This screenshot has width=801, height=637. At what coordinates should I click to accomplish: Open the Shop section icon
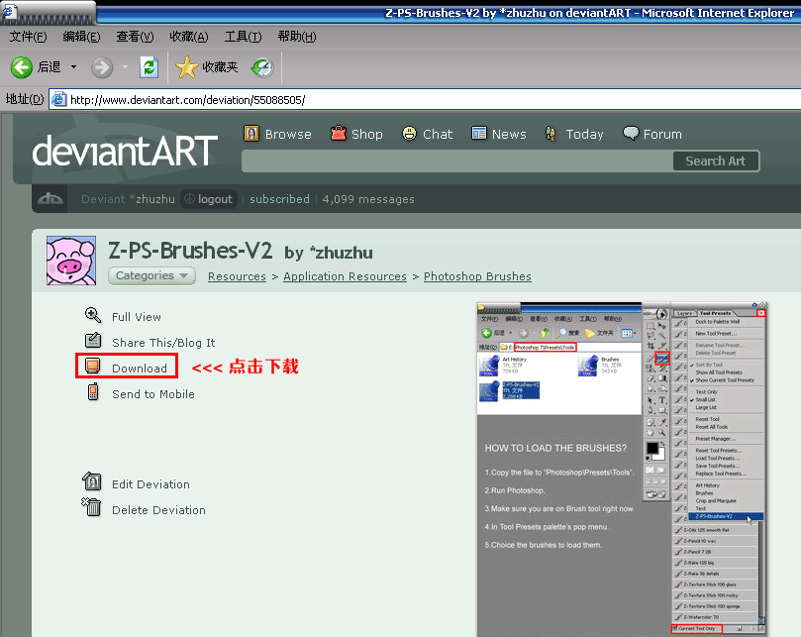point(339,134)
